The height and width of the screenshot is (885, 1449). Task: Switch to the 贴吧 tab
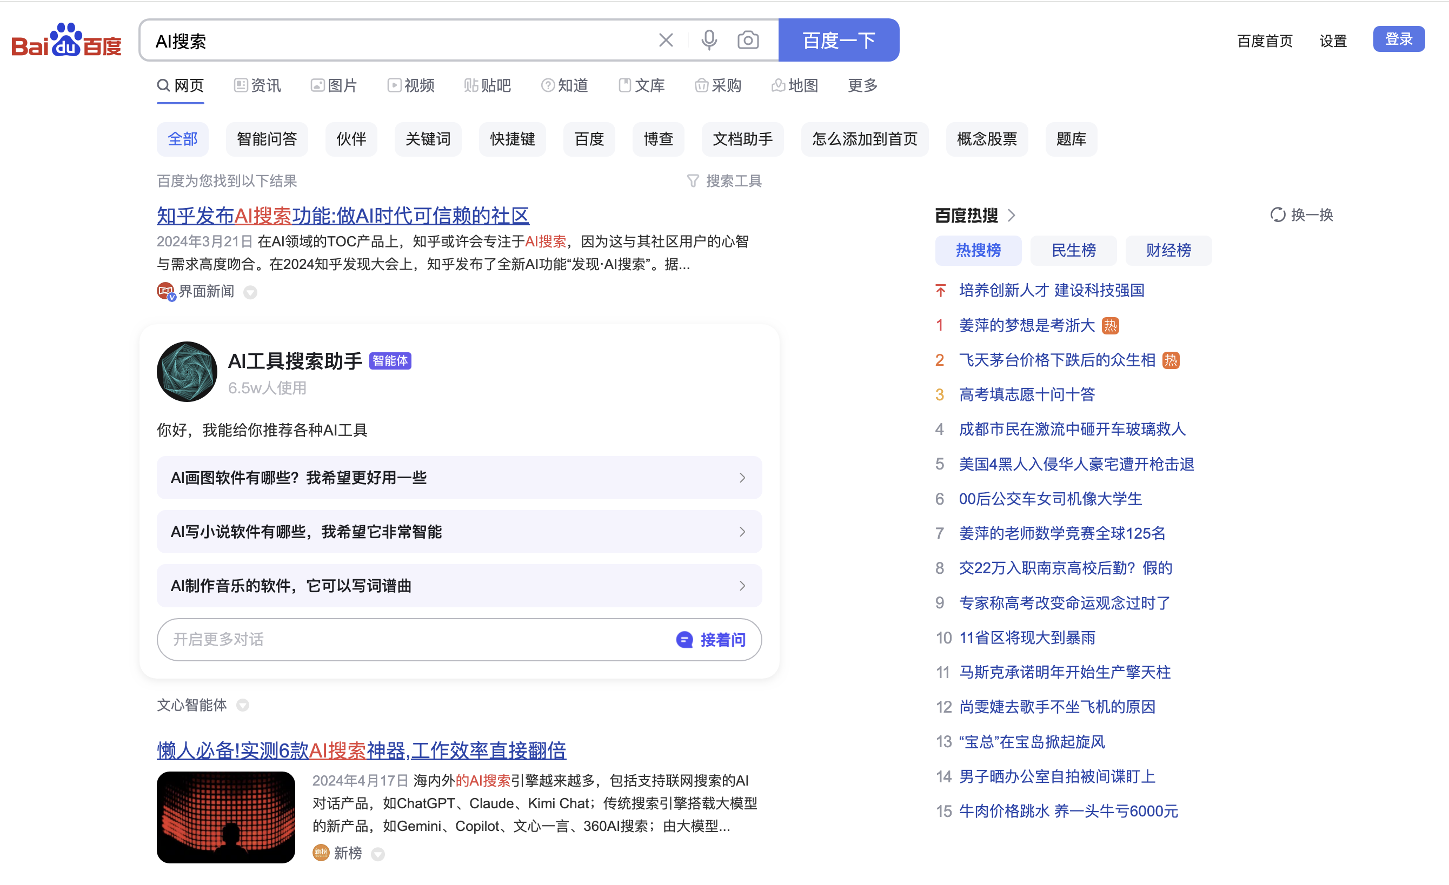pos(488,86)
